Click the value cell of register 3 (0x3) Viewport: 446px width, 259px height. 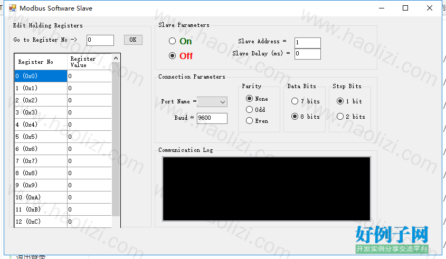89,112
